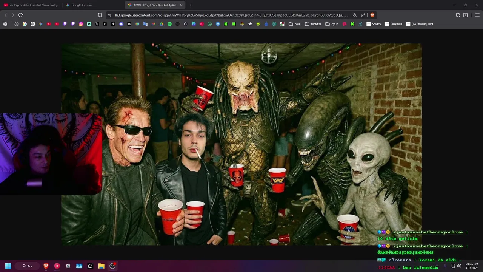Image resolution: width=483 pixels, height=272 pixels.
Task: Open the extensions puzzle icon
Action: click(x=458, y=15)
